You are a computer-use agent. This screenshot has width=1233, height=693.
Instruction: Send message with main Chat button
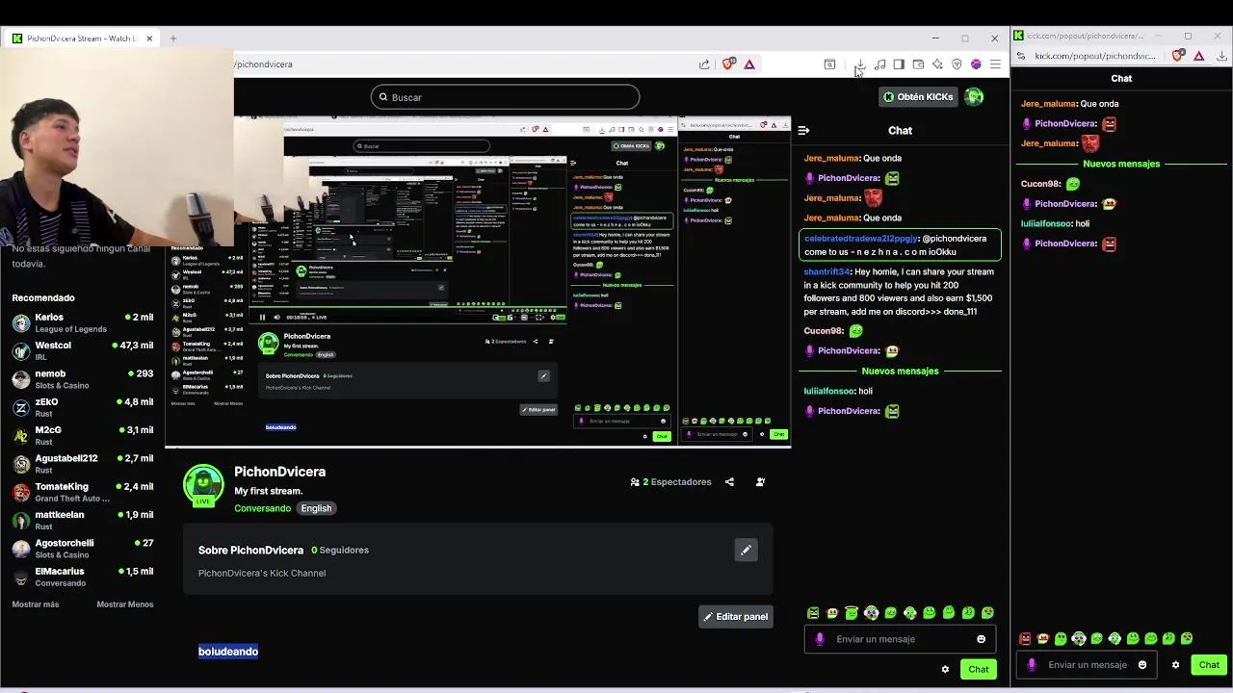tap(979, 669)
